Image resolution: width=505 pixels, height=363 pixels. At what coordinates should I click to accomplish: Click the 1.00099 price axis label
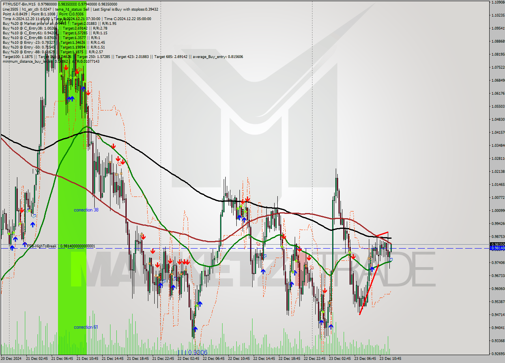tap(498, 210)
